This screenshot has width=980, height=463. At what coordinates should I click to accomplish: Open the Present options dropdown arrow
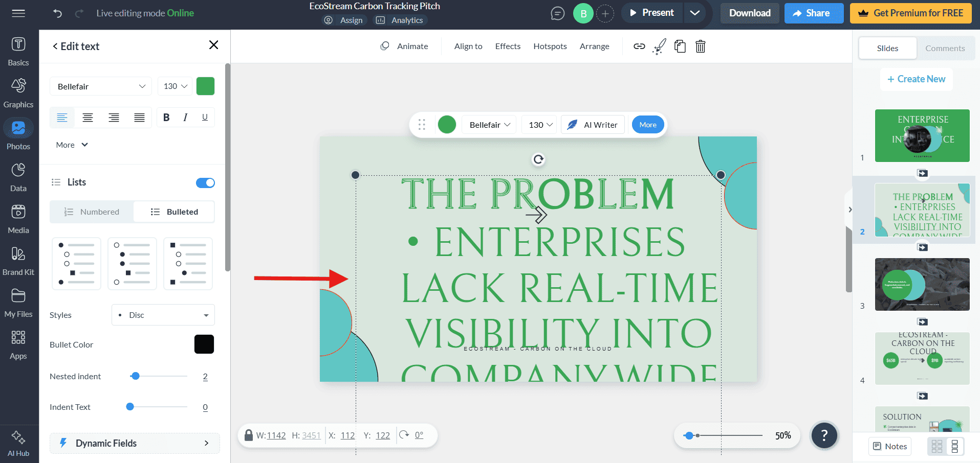pyautogui.click(x=694, y=13)
